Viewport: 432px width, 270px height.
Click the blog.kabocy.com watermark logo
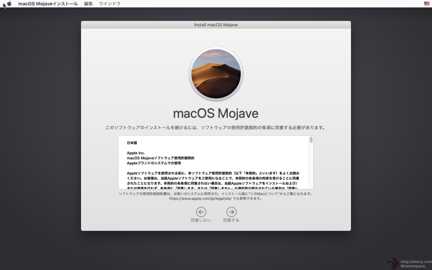coord(393,263)
